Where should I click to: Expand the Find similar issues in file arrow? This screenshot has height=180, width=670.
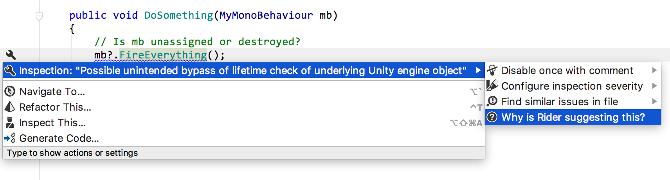tap(654, 101)
